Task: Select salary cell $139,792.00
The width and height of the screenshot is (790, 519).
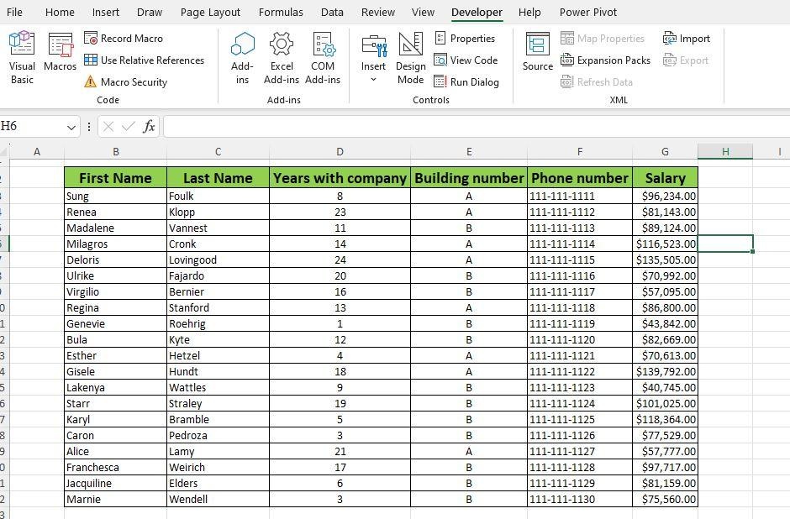Action: [665, 372]
